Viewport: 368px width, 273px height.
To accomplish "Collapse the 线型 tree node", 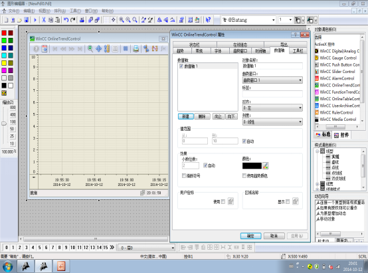I will pos(318,151).
